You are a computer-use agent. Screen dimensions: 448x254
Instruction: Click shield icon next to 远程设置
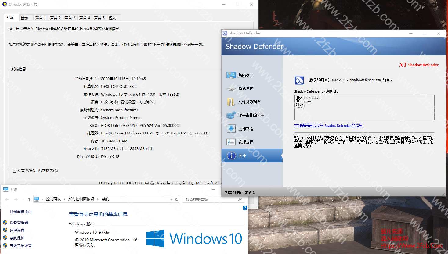point(5,230)
